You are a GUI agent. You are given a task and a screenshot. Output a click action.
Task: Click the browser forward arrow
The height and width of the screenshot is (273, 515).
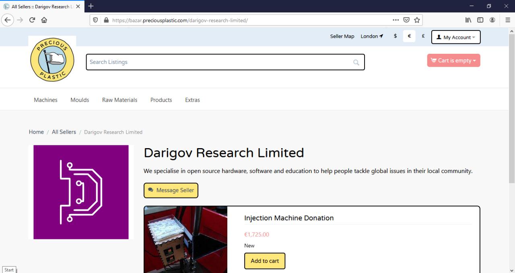pyautogui.click(x=20, y=20)
